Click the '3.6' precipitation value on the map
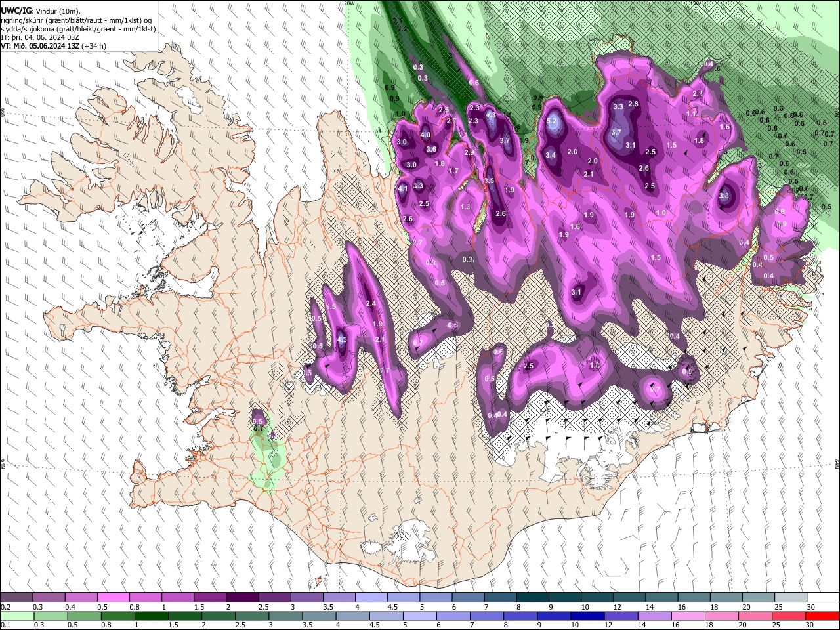840x630 pixels. [x=431, y=150]
